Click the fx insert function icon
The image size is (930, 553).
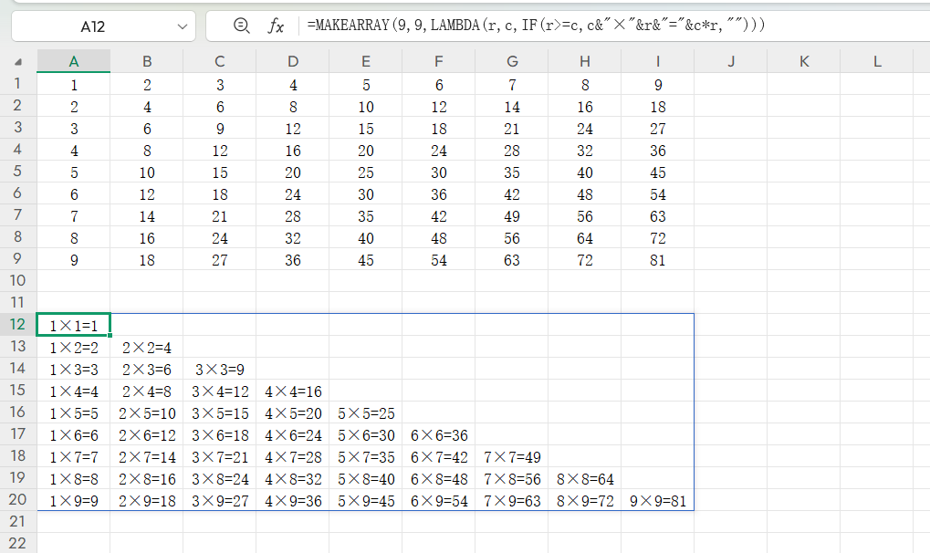[x=276, y=26]
